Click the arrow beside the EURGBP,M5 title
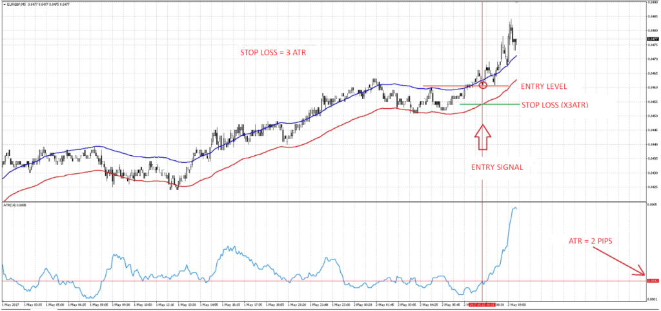Viewport: 661px width, 311px height. coord(3,3)
